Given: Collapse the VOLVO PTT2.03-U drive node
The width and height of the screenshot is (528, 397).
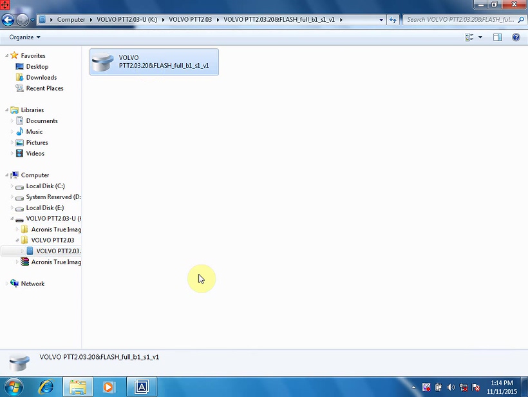Looking at the screenshot, I should tap(12, 218).
